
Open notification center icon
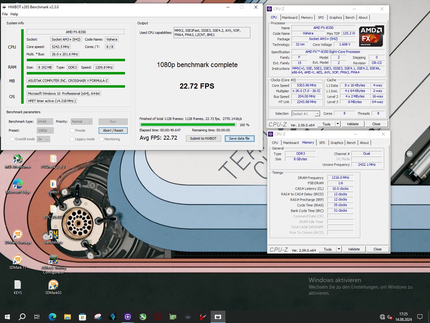[420, 317]
